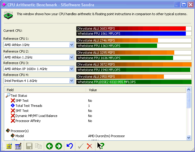Viewport: 195px width, 152px height.
Task: Select the Model row label
Action: tap(20, 136)
